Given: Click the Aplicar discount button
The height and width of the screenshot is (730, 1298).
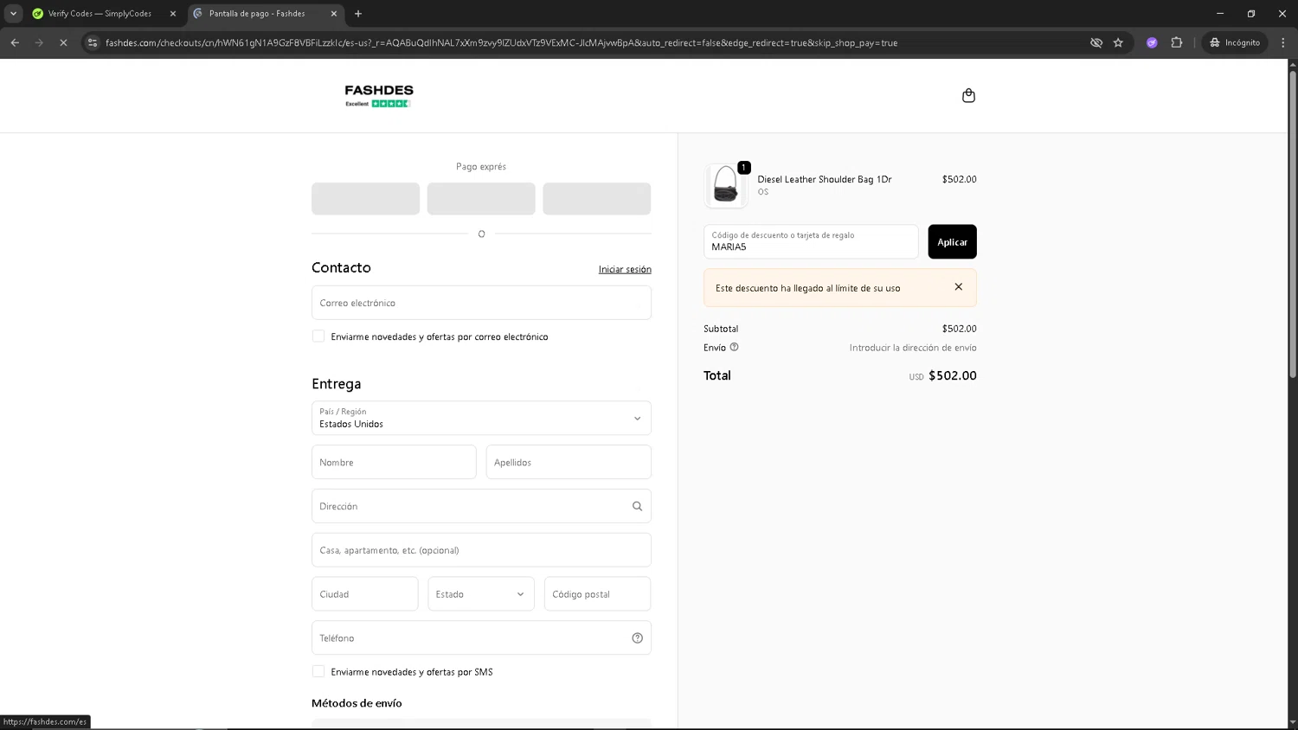Looking at the screenshot, I should (952, 242).
